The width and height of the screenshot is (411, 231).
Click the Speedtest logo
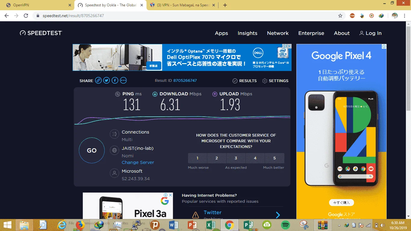(41, 33)
